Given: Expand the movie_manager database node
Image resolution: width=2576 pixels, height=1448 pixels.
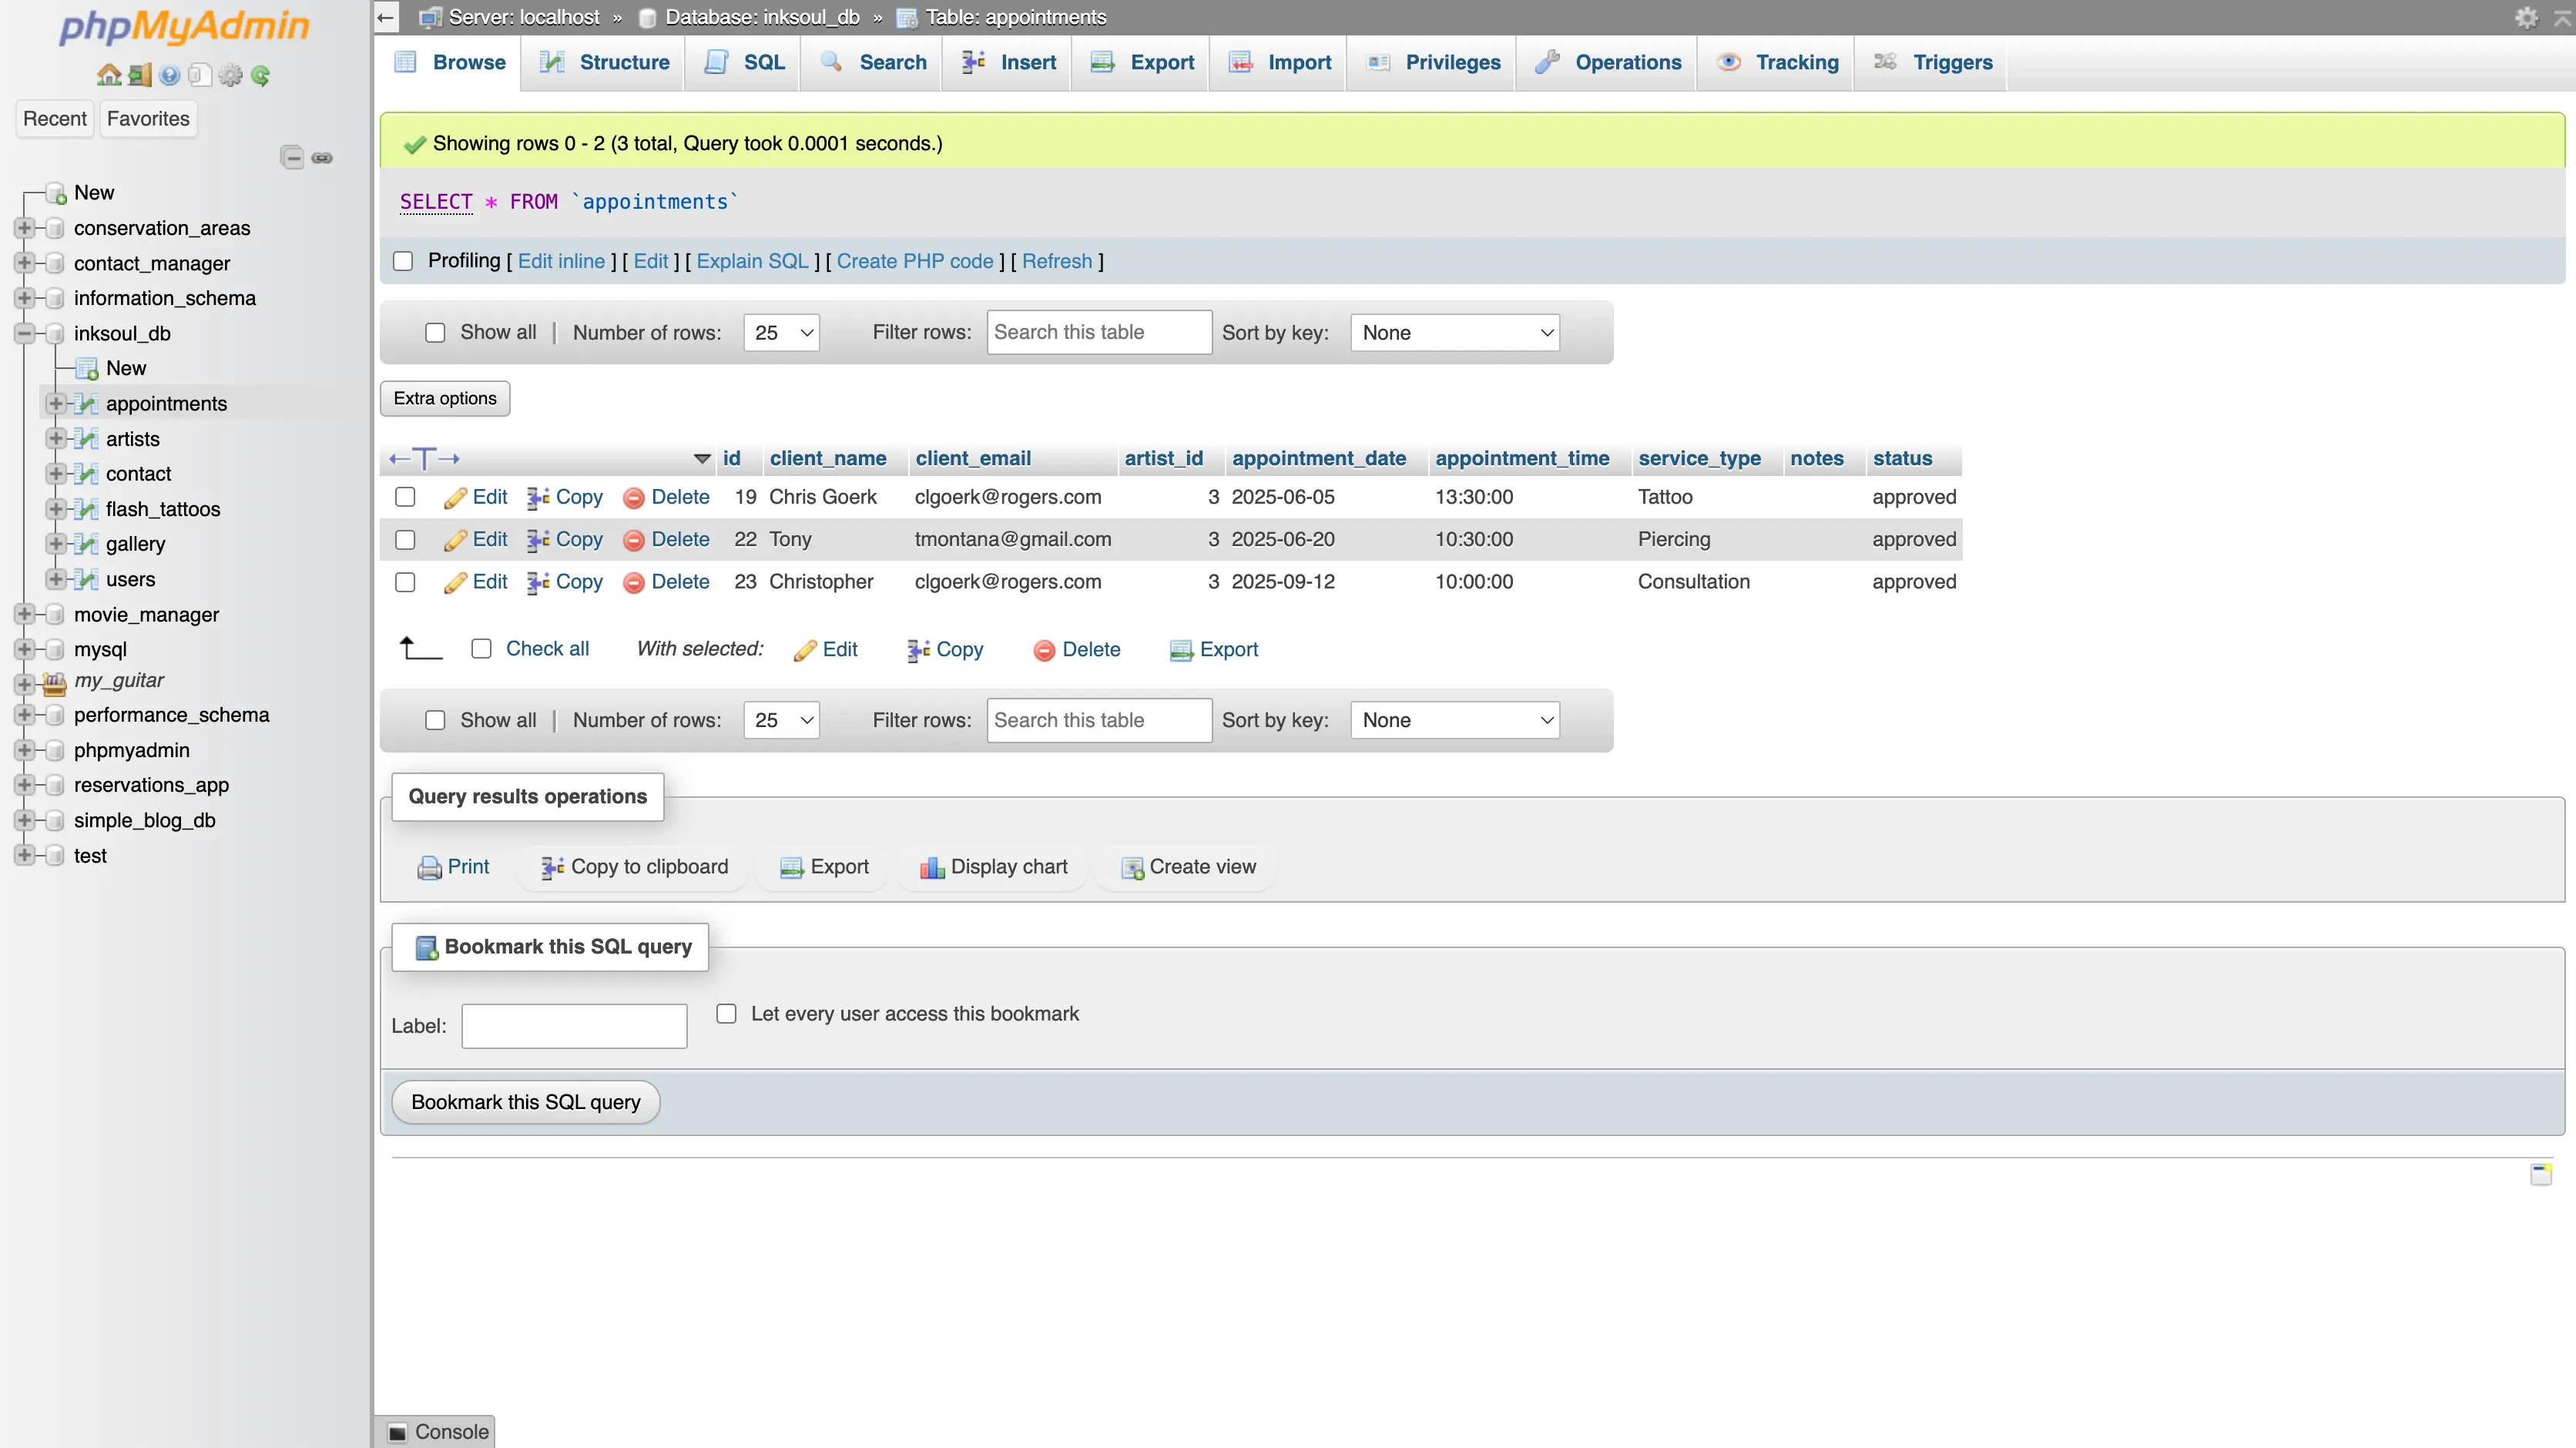Looking at the screenshot, I should coord(24,615).
